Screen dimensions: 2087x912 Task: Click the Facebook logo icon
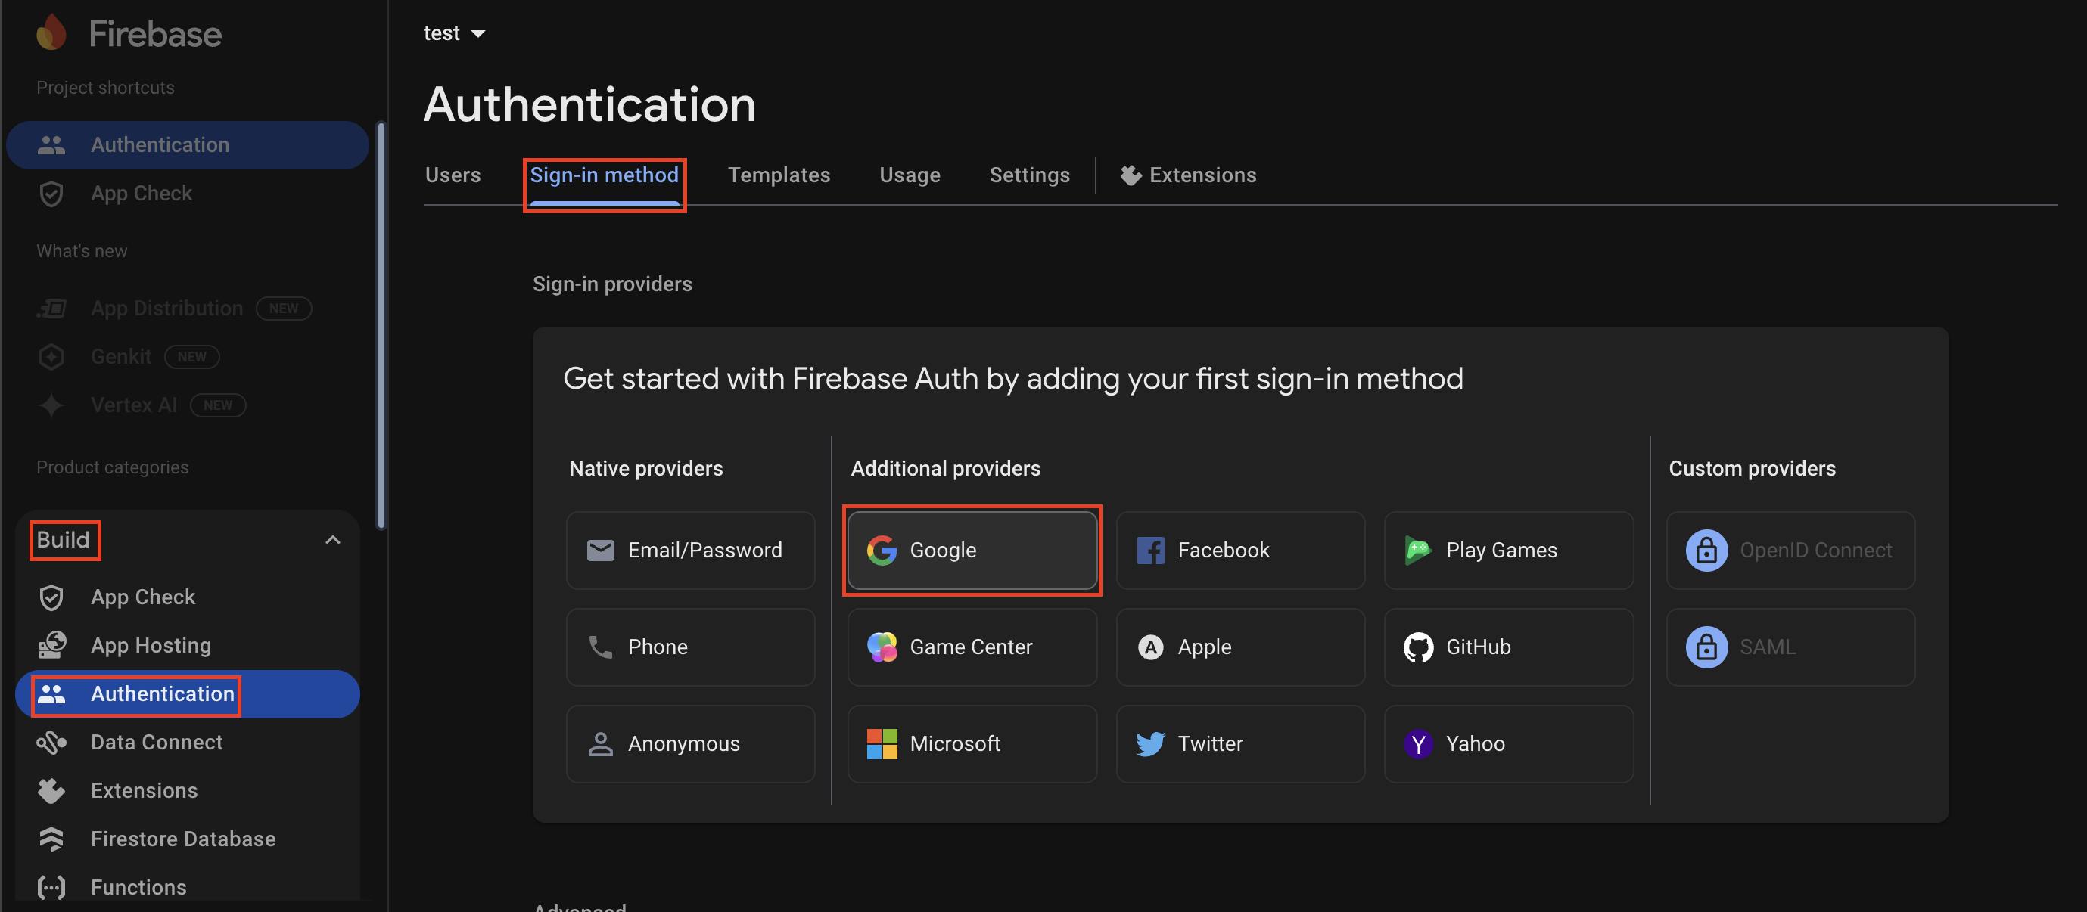1150,551
